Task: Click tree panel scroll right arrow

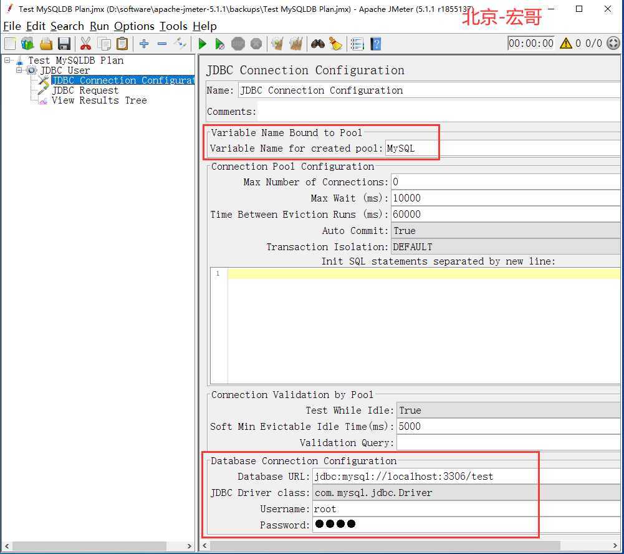Action: [x=190, y=546]
